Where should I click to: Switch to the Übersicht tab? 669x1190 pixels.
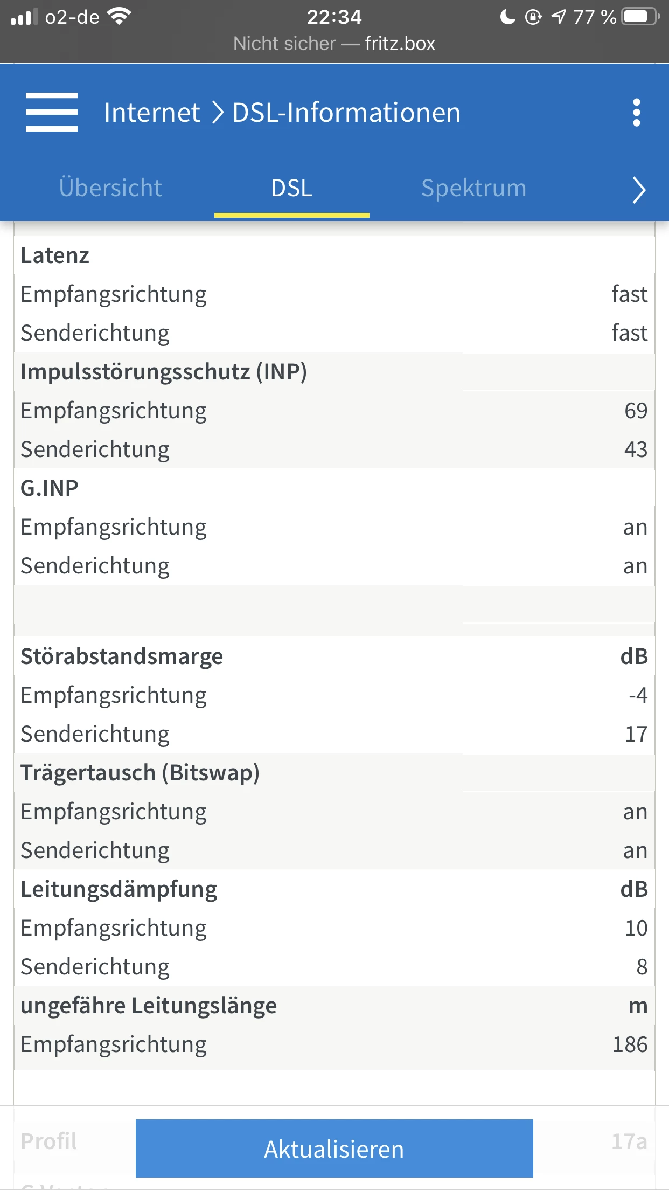[110, 188]
